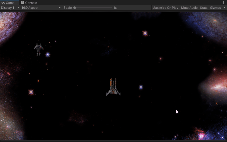This screenshot has height=142, width=227.
Task: Open the Game view three-dot menu
Action: (223, 2)
